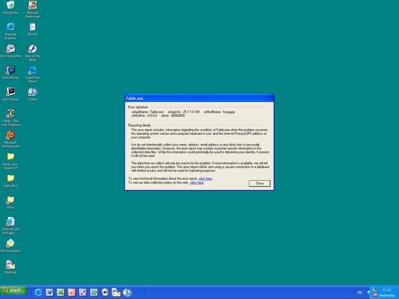This screenshot has height=299, width=399.
Task: Select the DivX Converter desktop icon
Action: 10,51
